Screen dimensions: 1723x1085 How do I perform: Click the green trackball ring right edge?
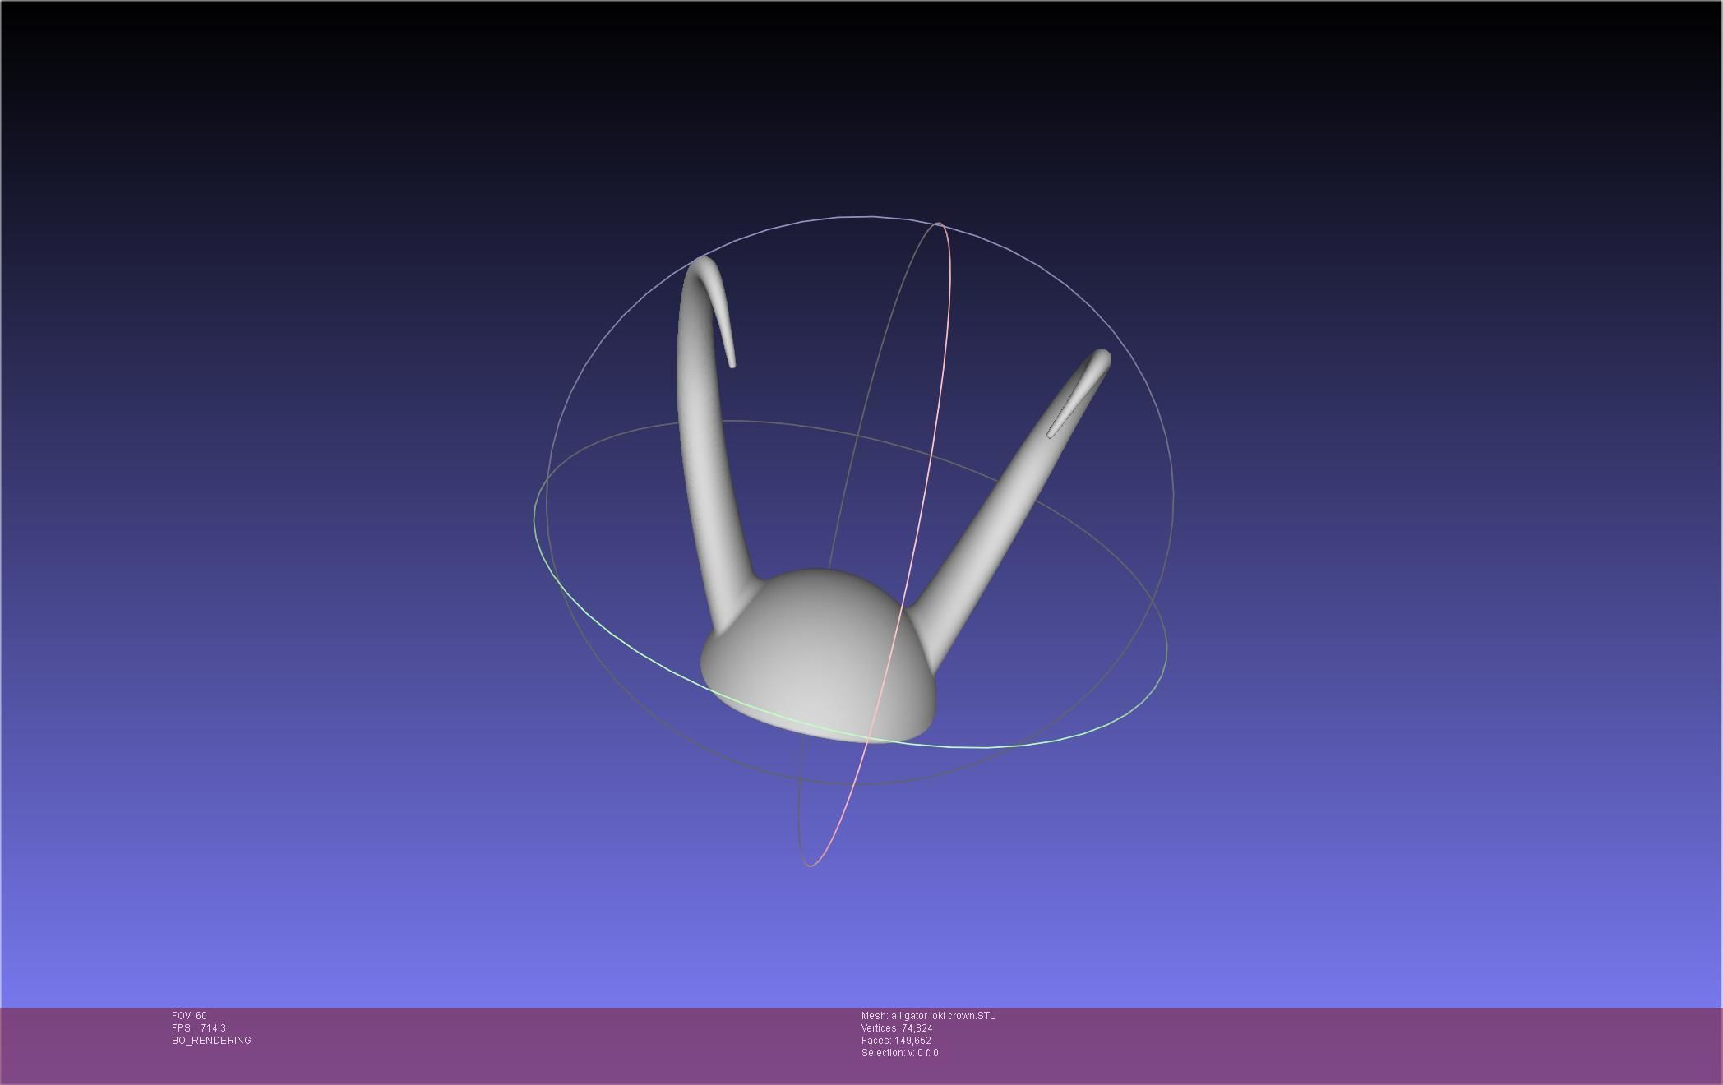point(1166,649)
